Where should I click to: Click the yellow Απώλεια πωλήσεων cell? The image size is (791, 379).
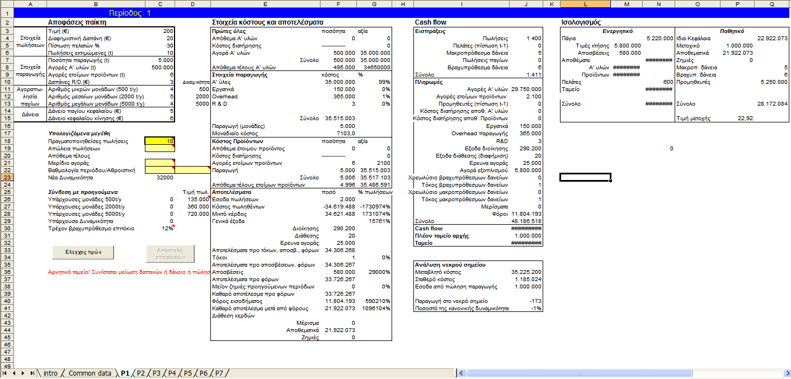[x=160, y=149]
